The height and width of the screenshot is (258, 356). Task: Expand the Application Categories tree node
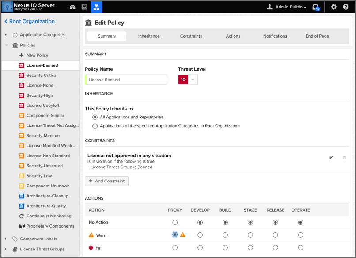click(6, 35)
